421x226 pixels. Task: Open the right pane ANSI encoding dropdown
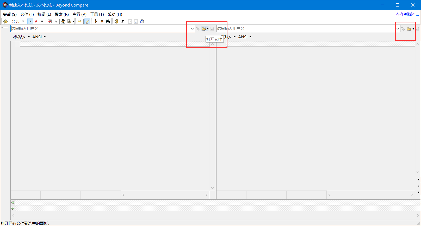click(x=245, y=37)
